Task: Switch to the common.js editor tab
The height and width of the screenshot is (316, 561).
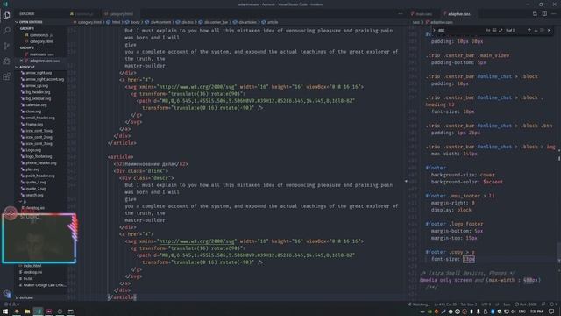Action: coord(84,14)
